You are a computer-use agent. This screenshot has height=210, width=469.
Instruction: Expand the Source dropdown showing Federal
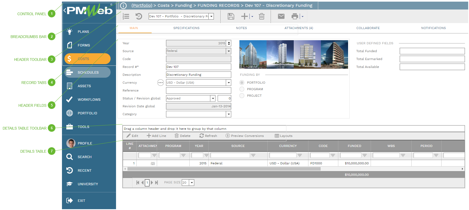point(229,51)
